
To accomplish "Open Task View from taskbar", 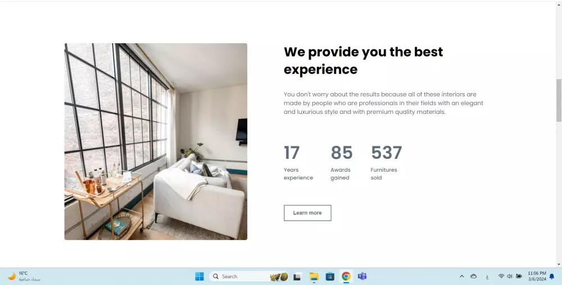I will (x=297, y=277).
